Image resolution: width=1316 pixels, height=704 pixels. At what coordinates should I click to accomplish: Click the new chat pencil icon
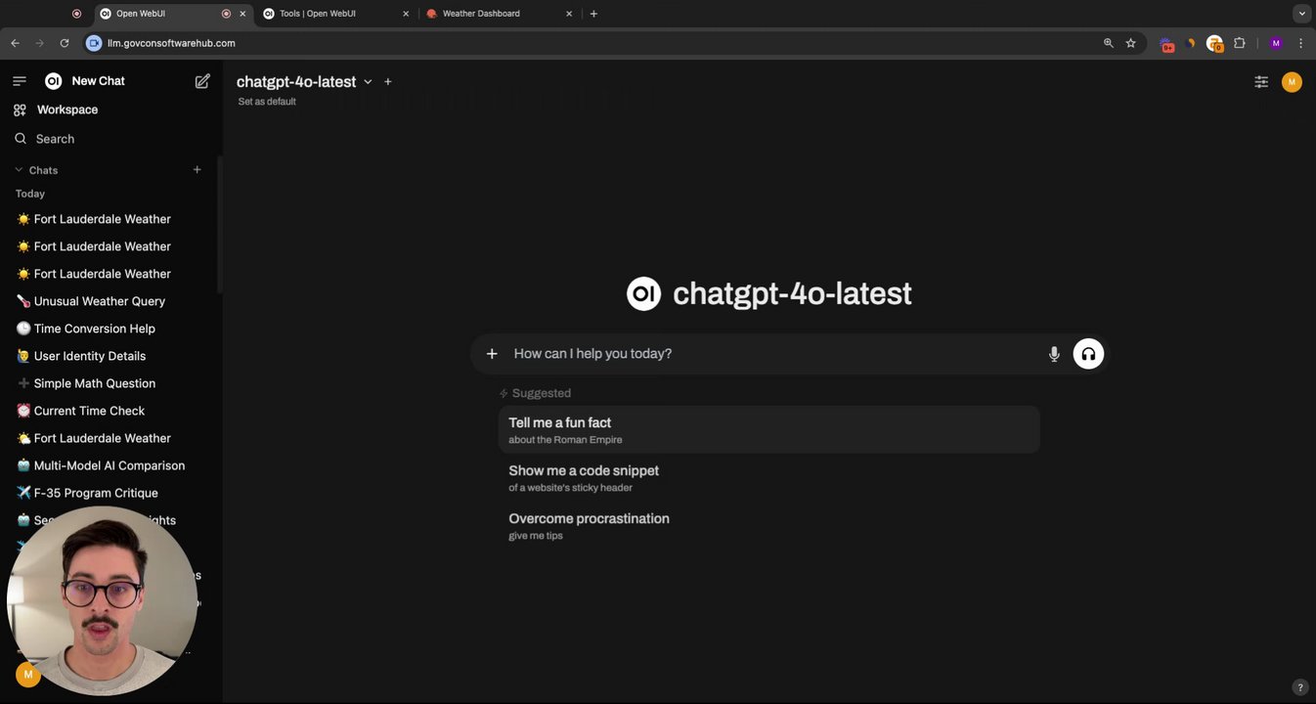[x=202, y=81]
